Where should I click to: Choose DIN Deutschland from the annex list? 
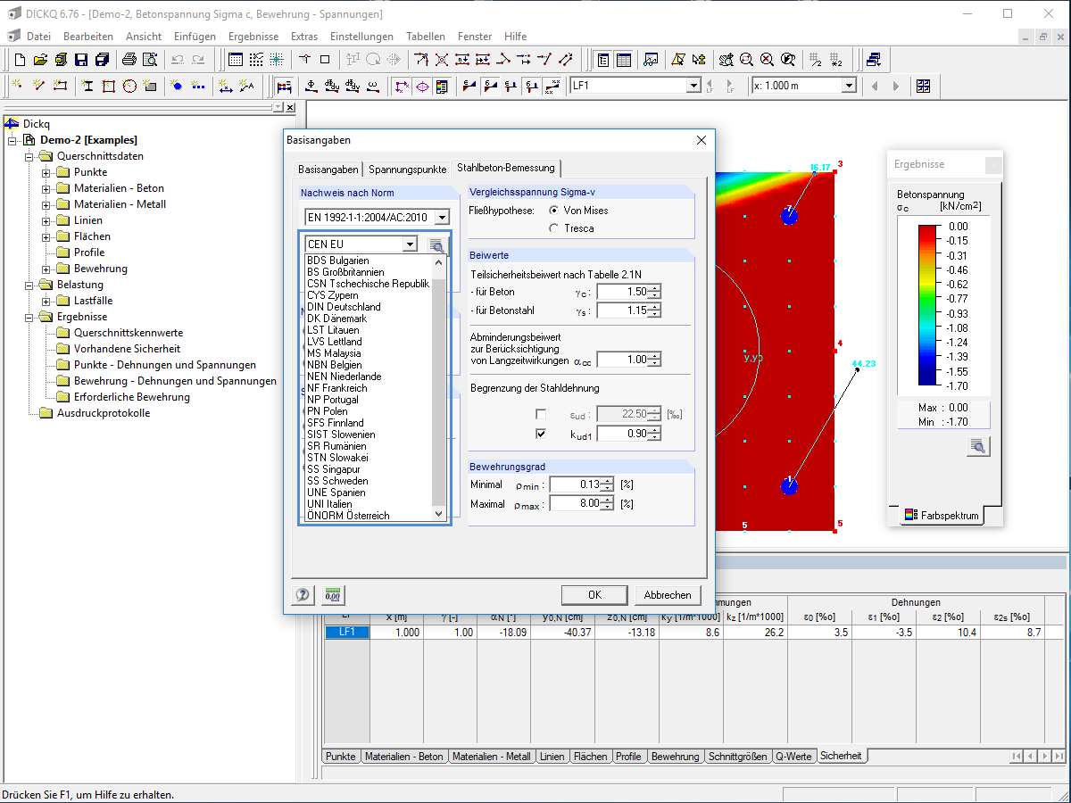(344, 307)
